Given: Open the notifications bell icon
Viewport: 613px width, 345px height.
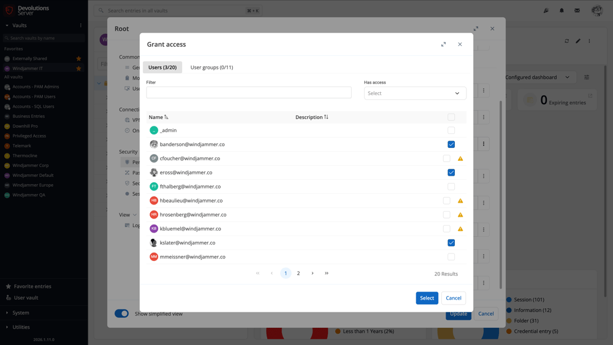Looking at the screenshot, I should pos(562,10).
